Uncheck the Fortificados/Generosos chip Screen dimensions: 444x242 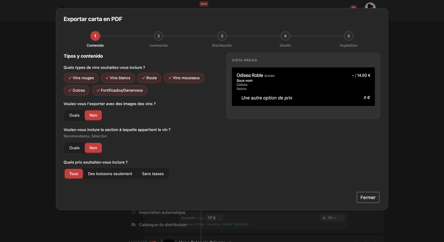point(120,90)
